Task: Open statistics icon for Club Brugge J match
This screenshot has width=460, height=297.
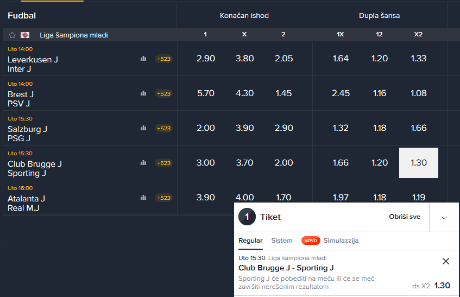Action: [143, 163]
